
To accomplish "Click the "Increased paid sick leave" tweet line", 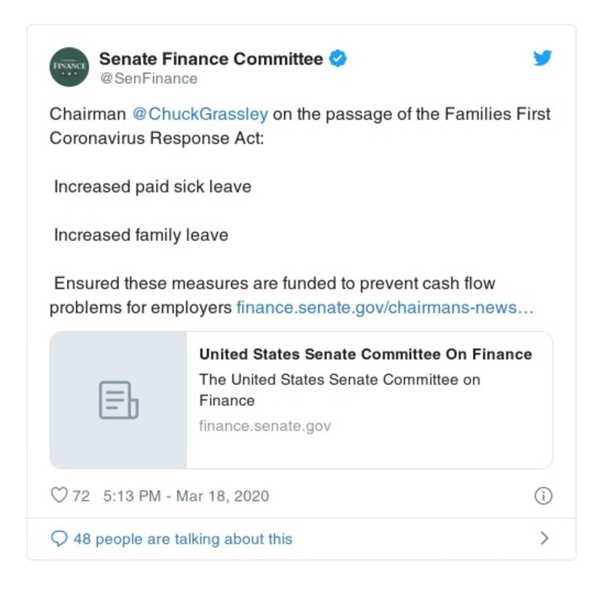I will point(152,187).
